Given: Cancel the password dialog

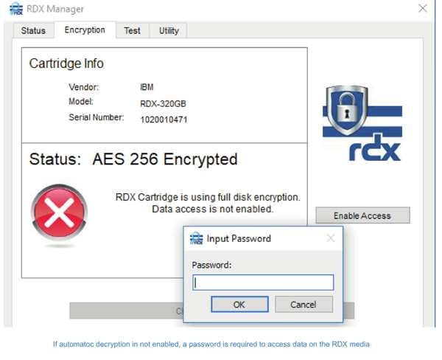Looking at the screenshot, I should tap(304, 305).
